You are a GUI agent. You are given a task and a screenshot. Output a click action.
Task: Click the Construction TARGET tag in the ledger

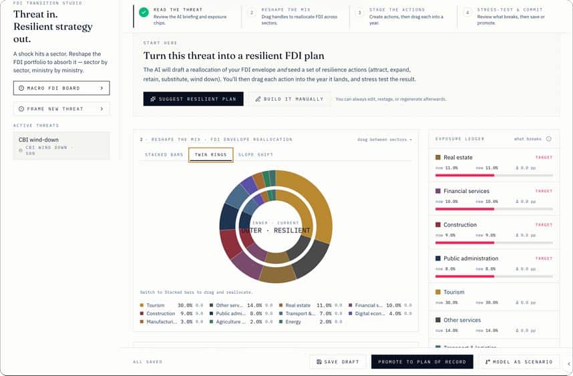544,224
